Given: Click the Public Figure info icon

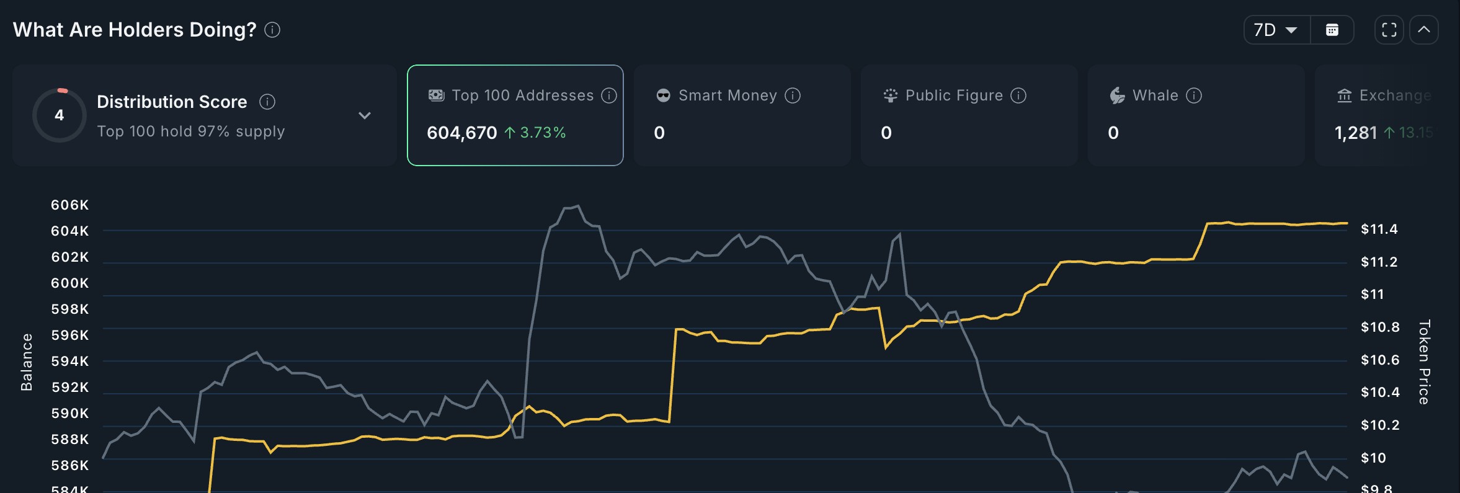Looking at the screenshot, I should click(1018, 95).
